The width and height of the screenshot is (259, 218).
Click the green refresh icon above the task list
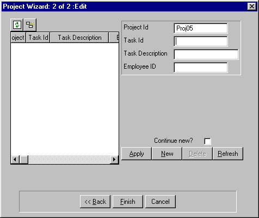(17, 25)
